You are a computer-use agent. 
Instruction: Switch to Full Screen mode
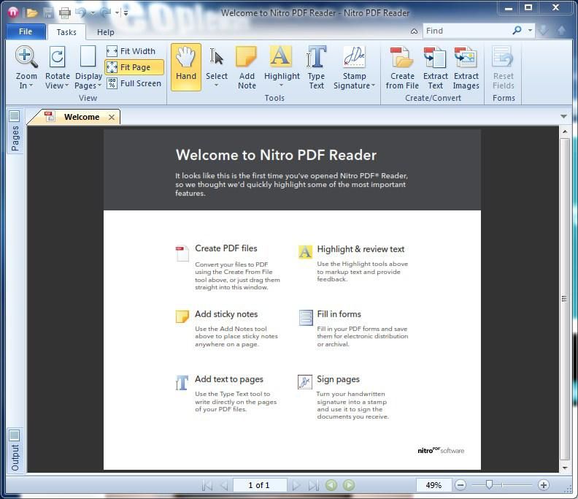coord(134,83)
